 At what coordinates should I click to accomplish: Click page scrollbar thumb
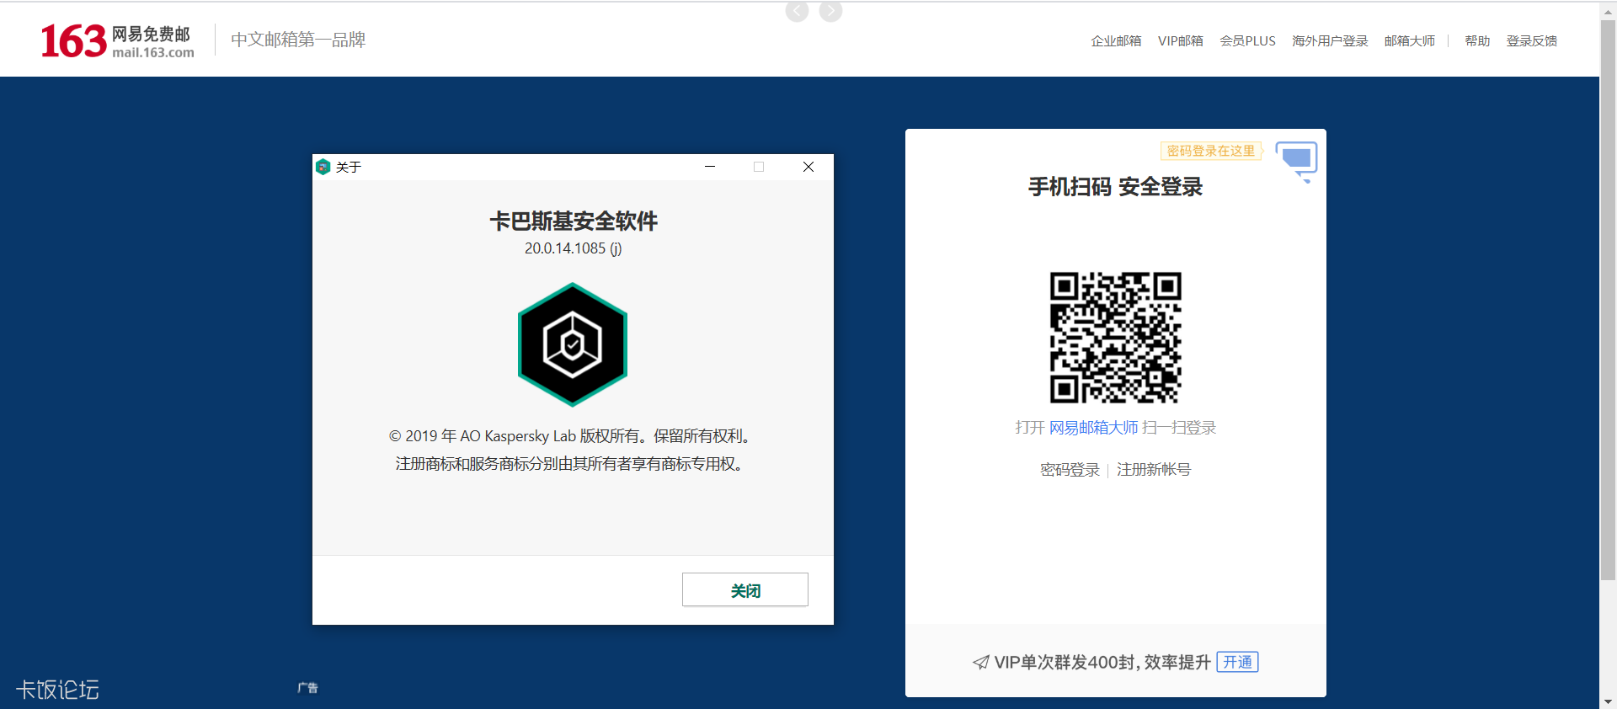[x=1608, y=299]
